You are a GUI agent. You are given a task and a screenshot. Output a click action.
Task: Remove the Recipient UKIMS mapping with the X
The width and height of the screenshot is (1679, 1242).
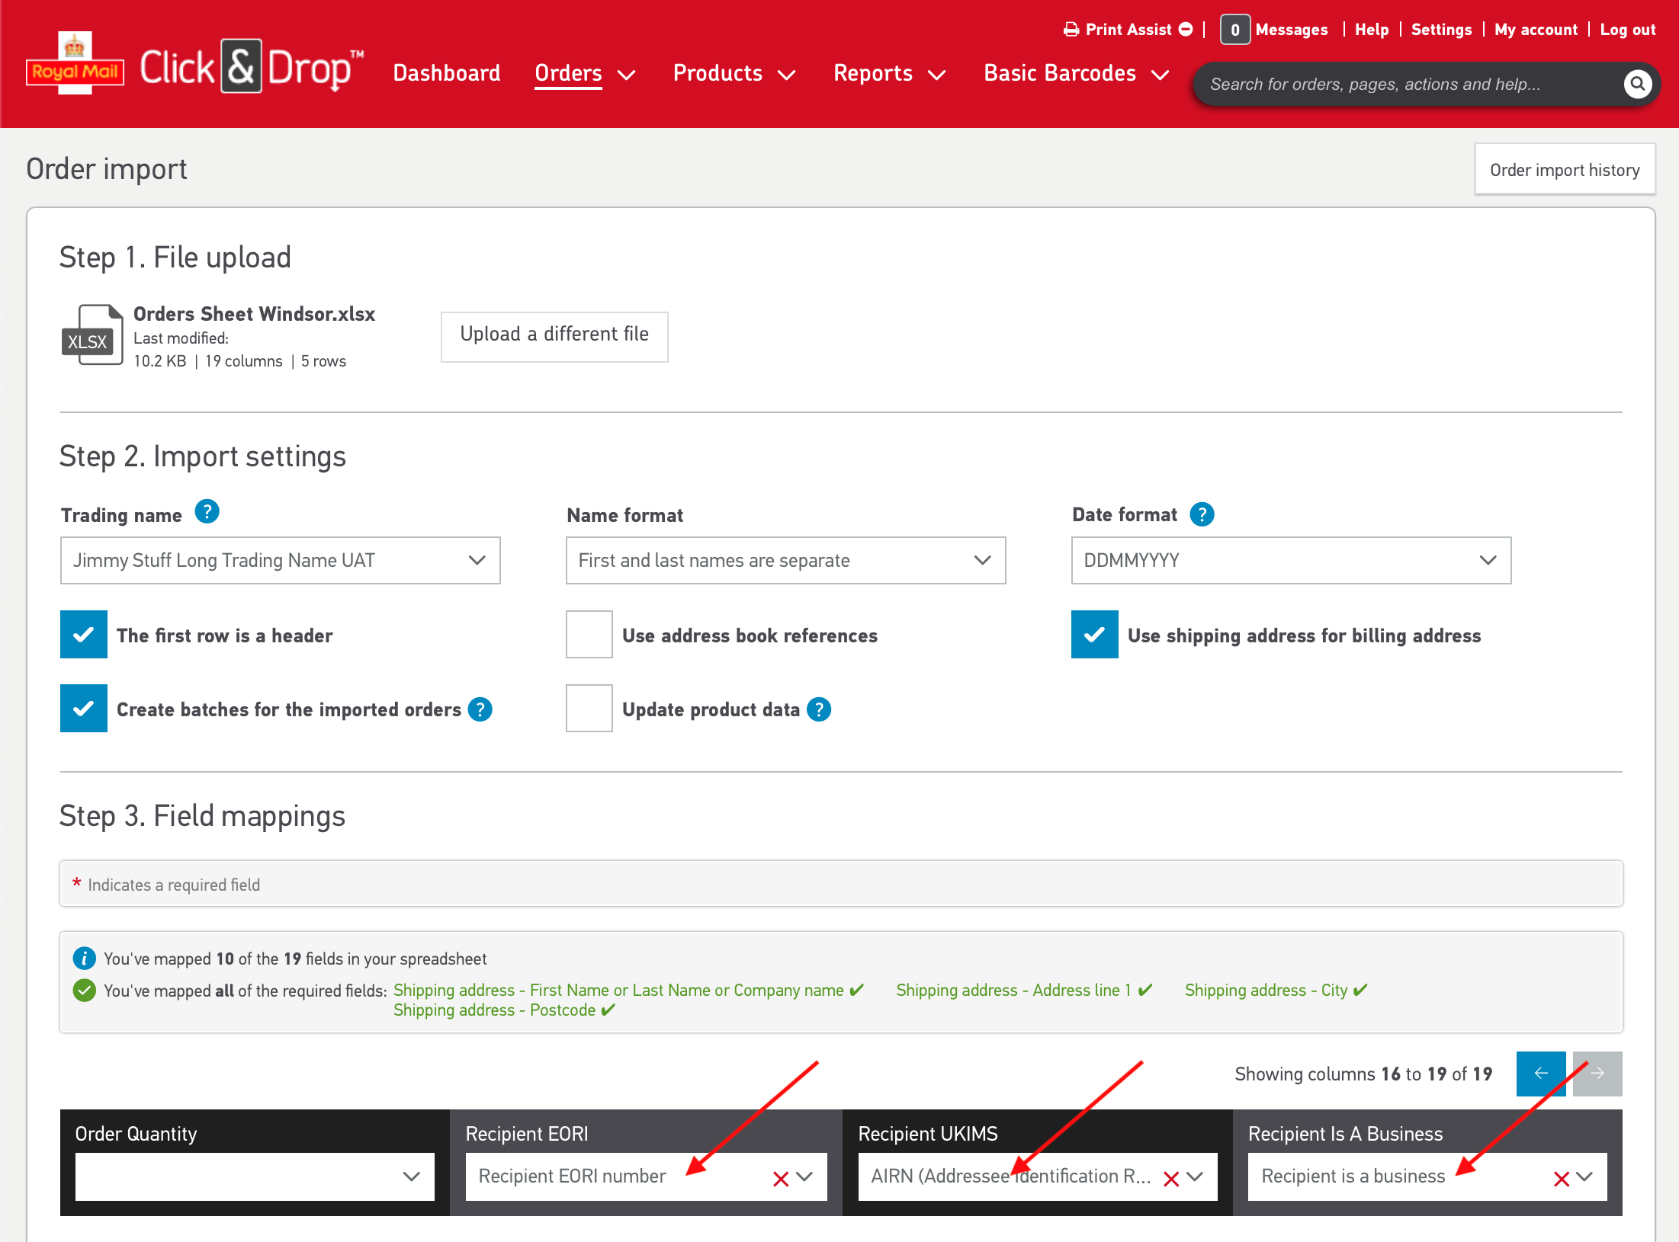coord(1171,1178)
